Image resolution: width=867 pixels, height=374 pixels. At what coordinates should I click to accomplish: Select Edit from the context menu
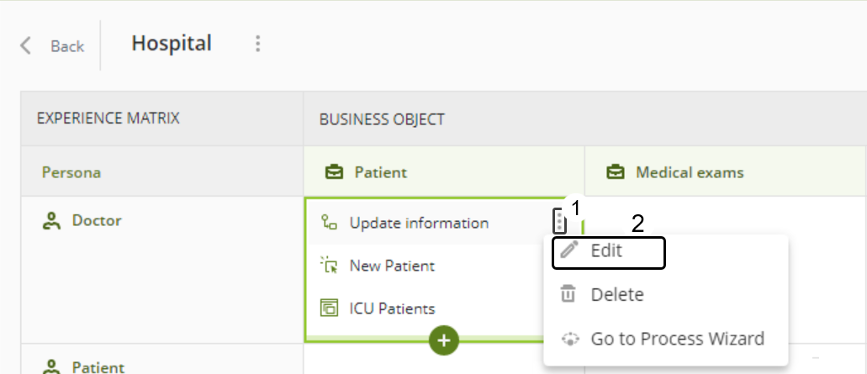pyautogui.click(x=606, y=250)
